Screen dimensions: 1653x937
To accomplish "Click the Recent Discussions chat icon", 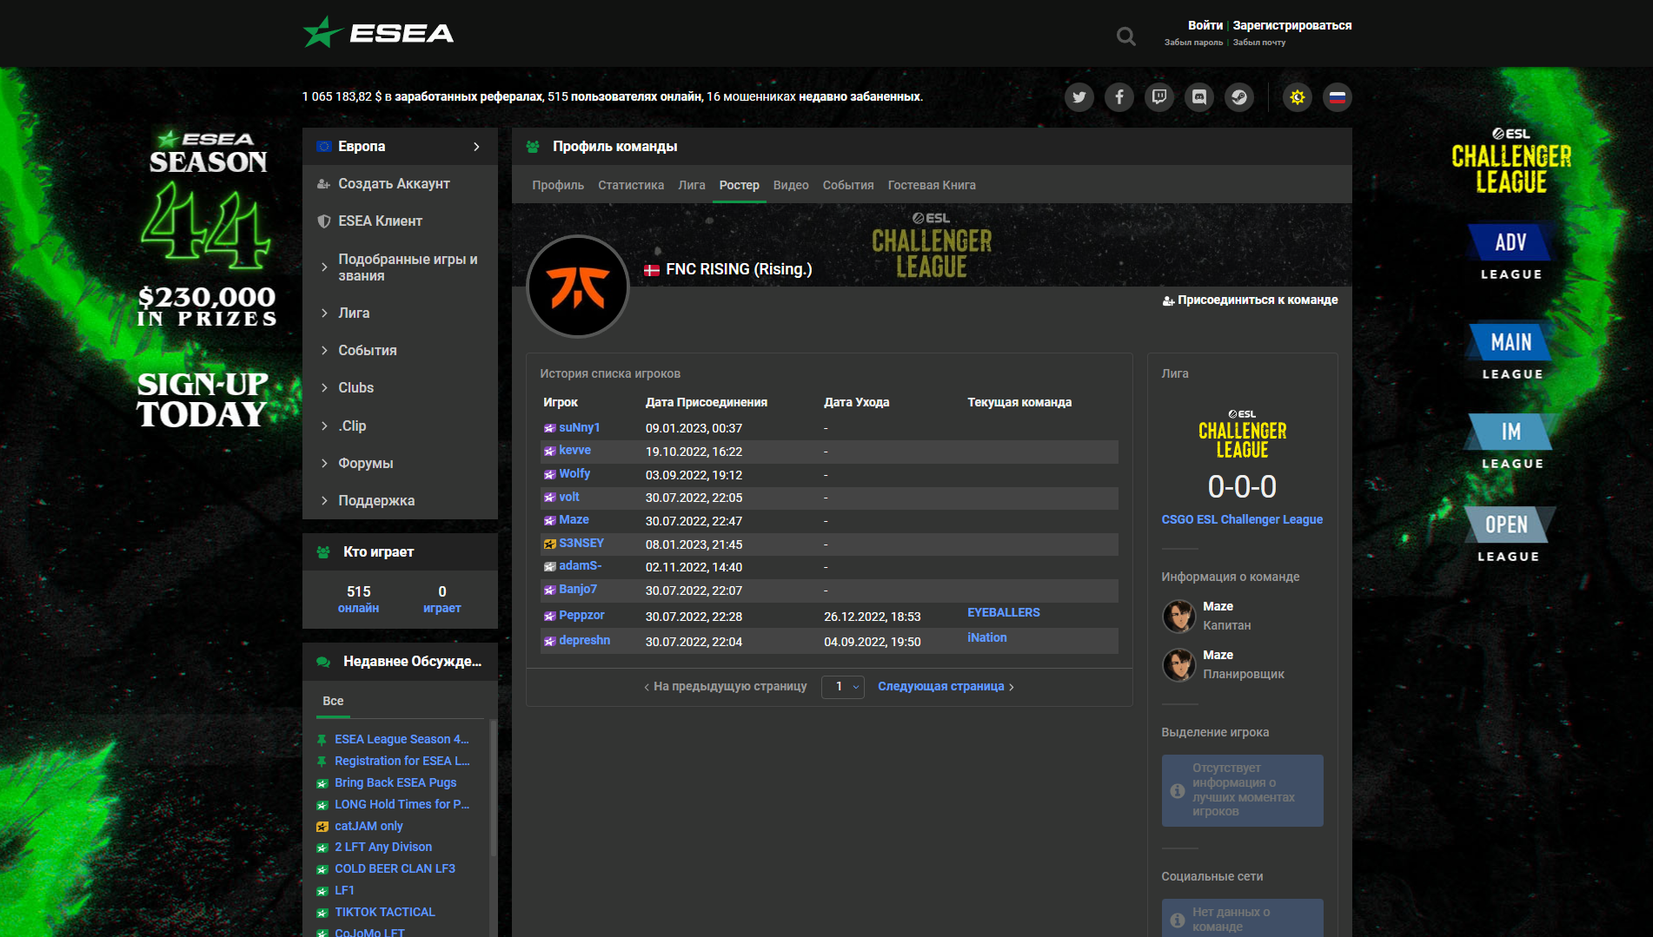I will [x=323, y=662].
